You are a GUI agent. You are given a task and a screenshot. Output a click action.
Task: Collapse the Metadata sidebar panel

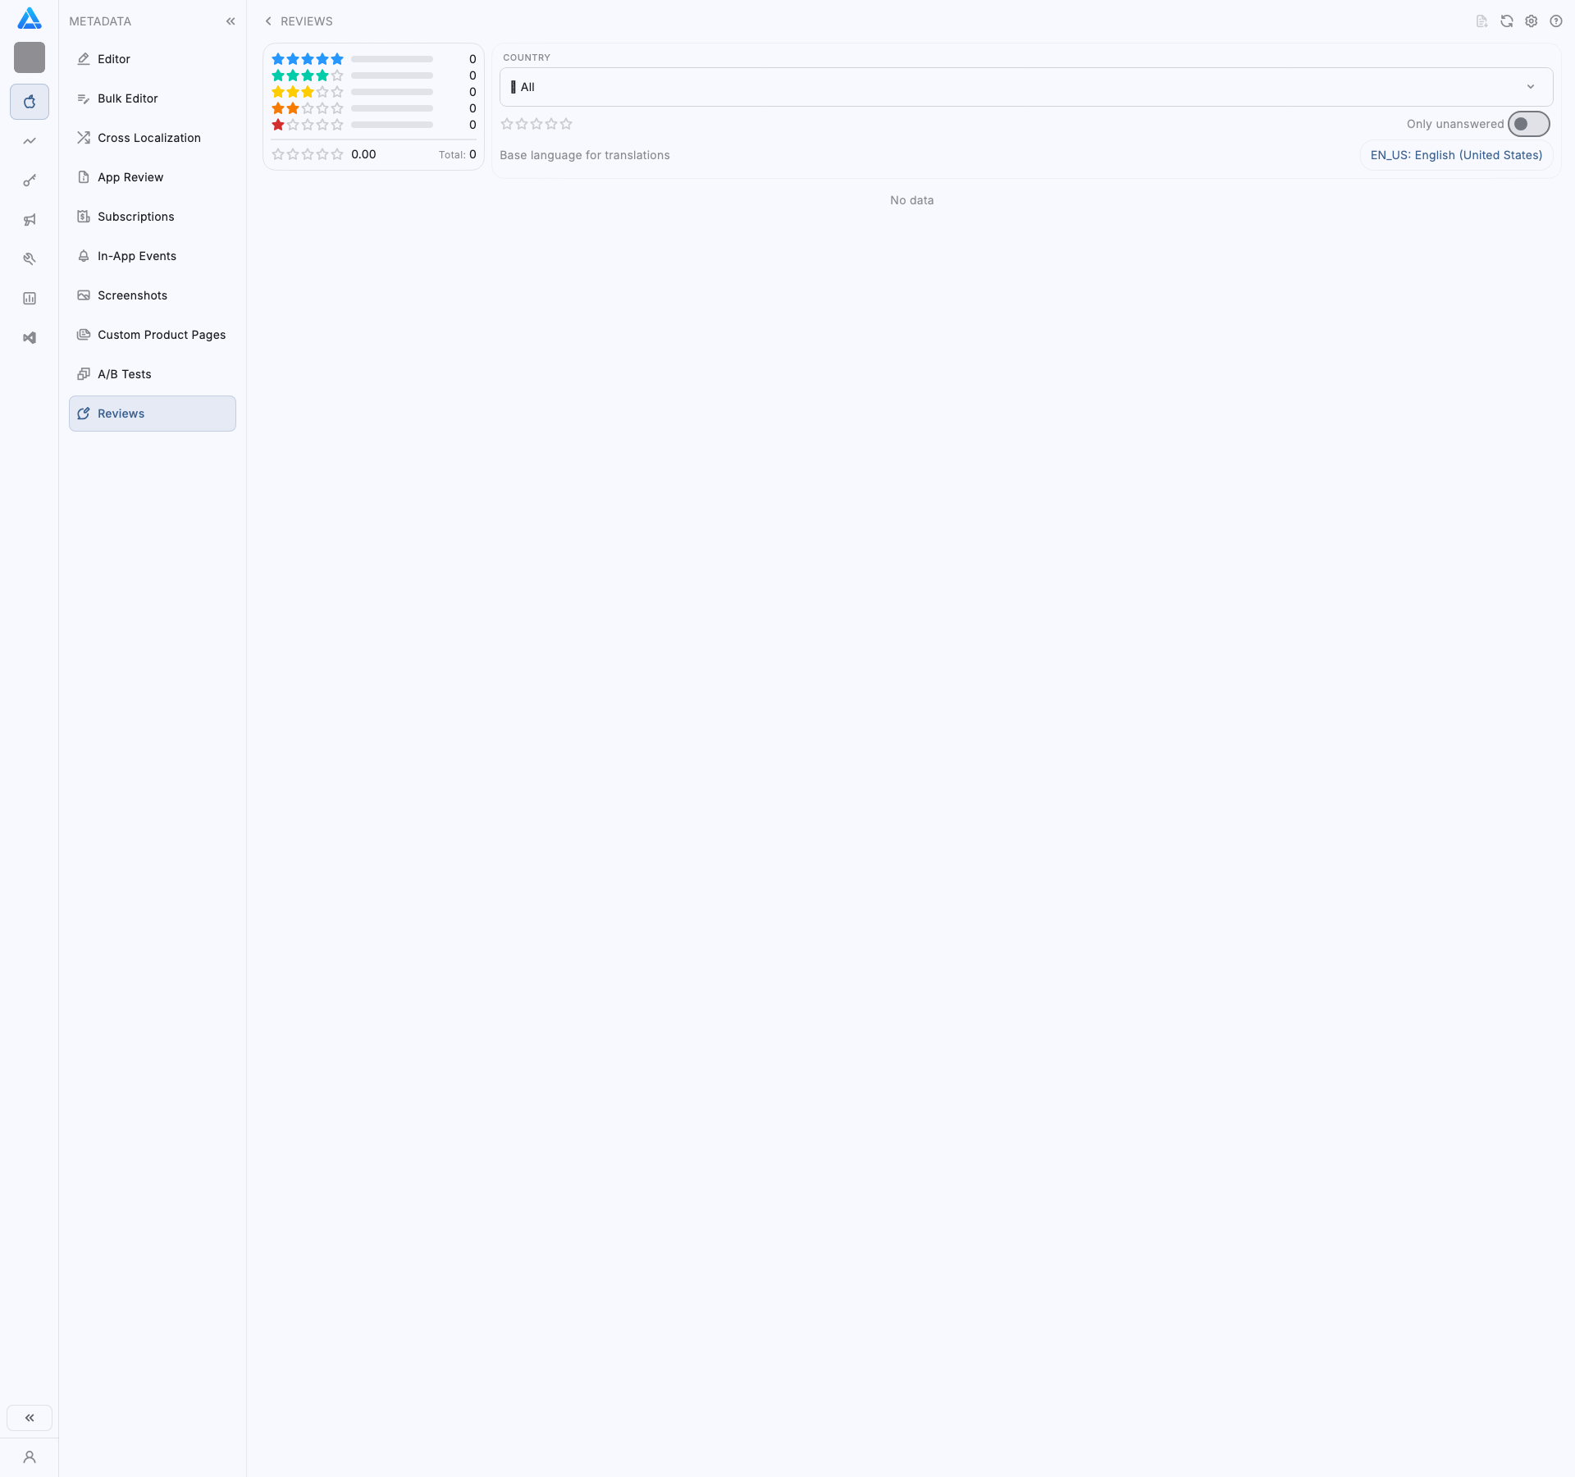[231, 21]
